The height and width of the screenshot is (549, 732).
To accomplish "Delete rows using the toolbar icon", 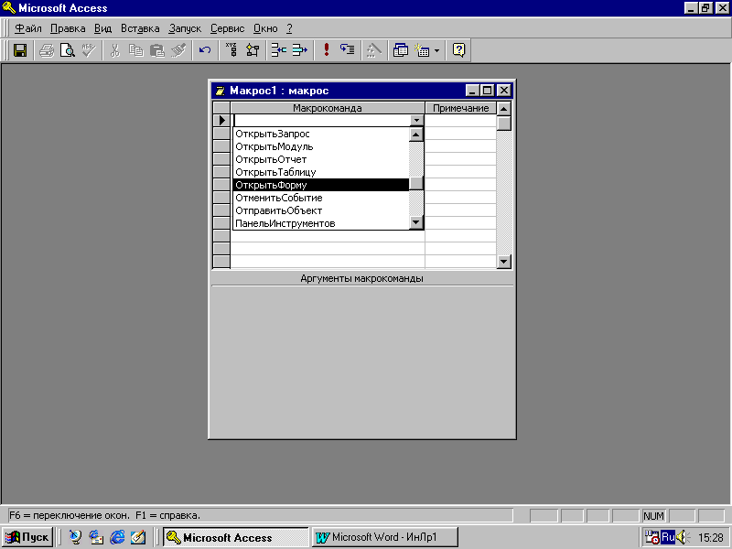I will tap(300, 50).
